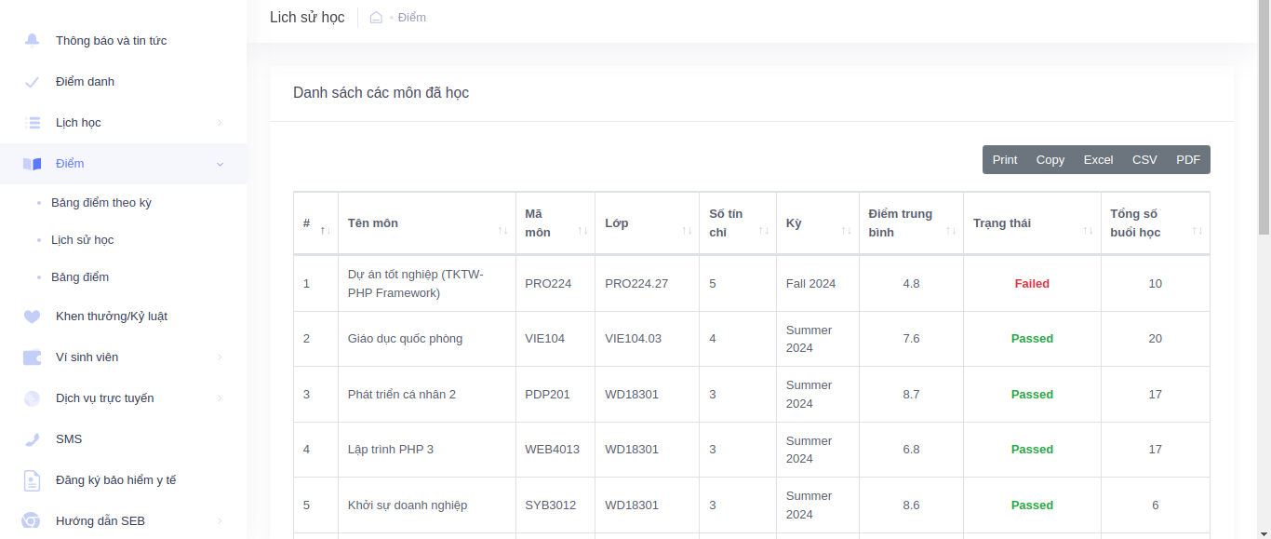Sort table by # column arrows

(x=325, y=231)
